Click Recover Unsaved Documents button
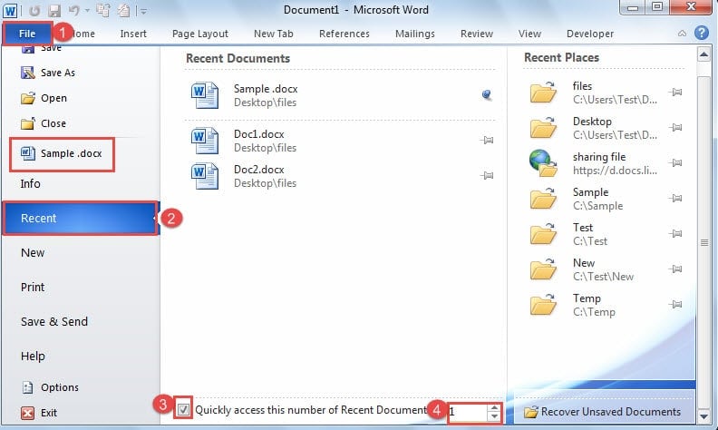The image size is (718, 430). 602,412
